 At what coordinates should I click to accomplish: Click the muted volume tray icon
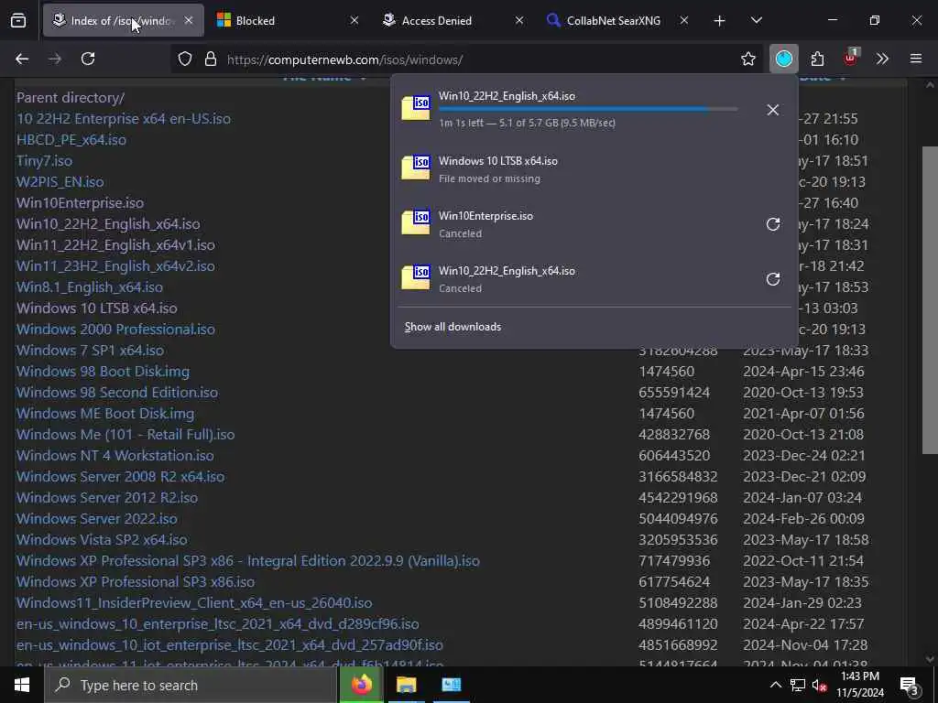coord(820,685)
